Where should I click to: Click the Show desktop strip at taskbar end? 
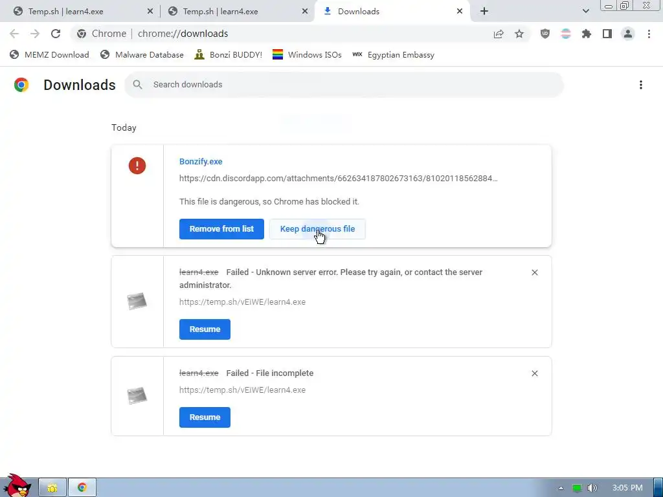point(658,488)
